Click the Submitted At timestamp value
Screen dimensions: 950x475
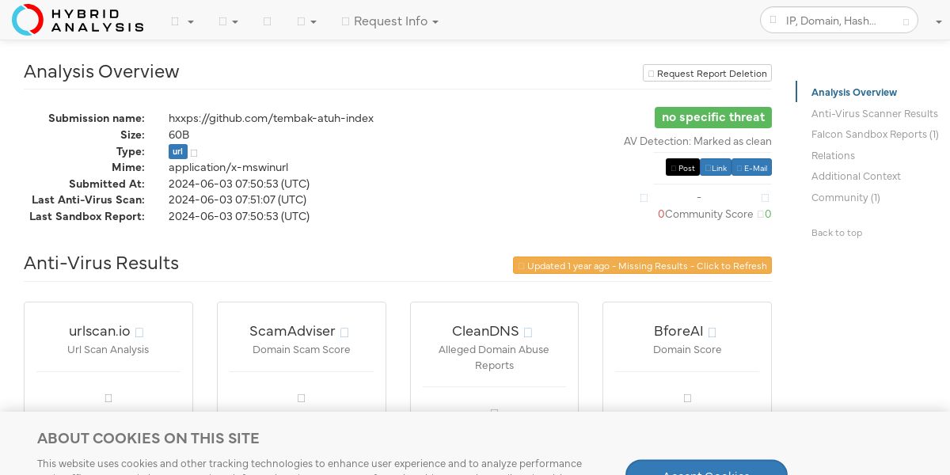click(x=239, y=184)
